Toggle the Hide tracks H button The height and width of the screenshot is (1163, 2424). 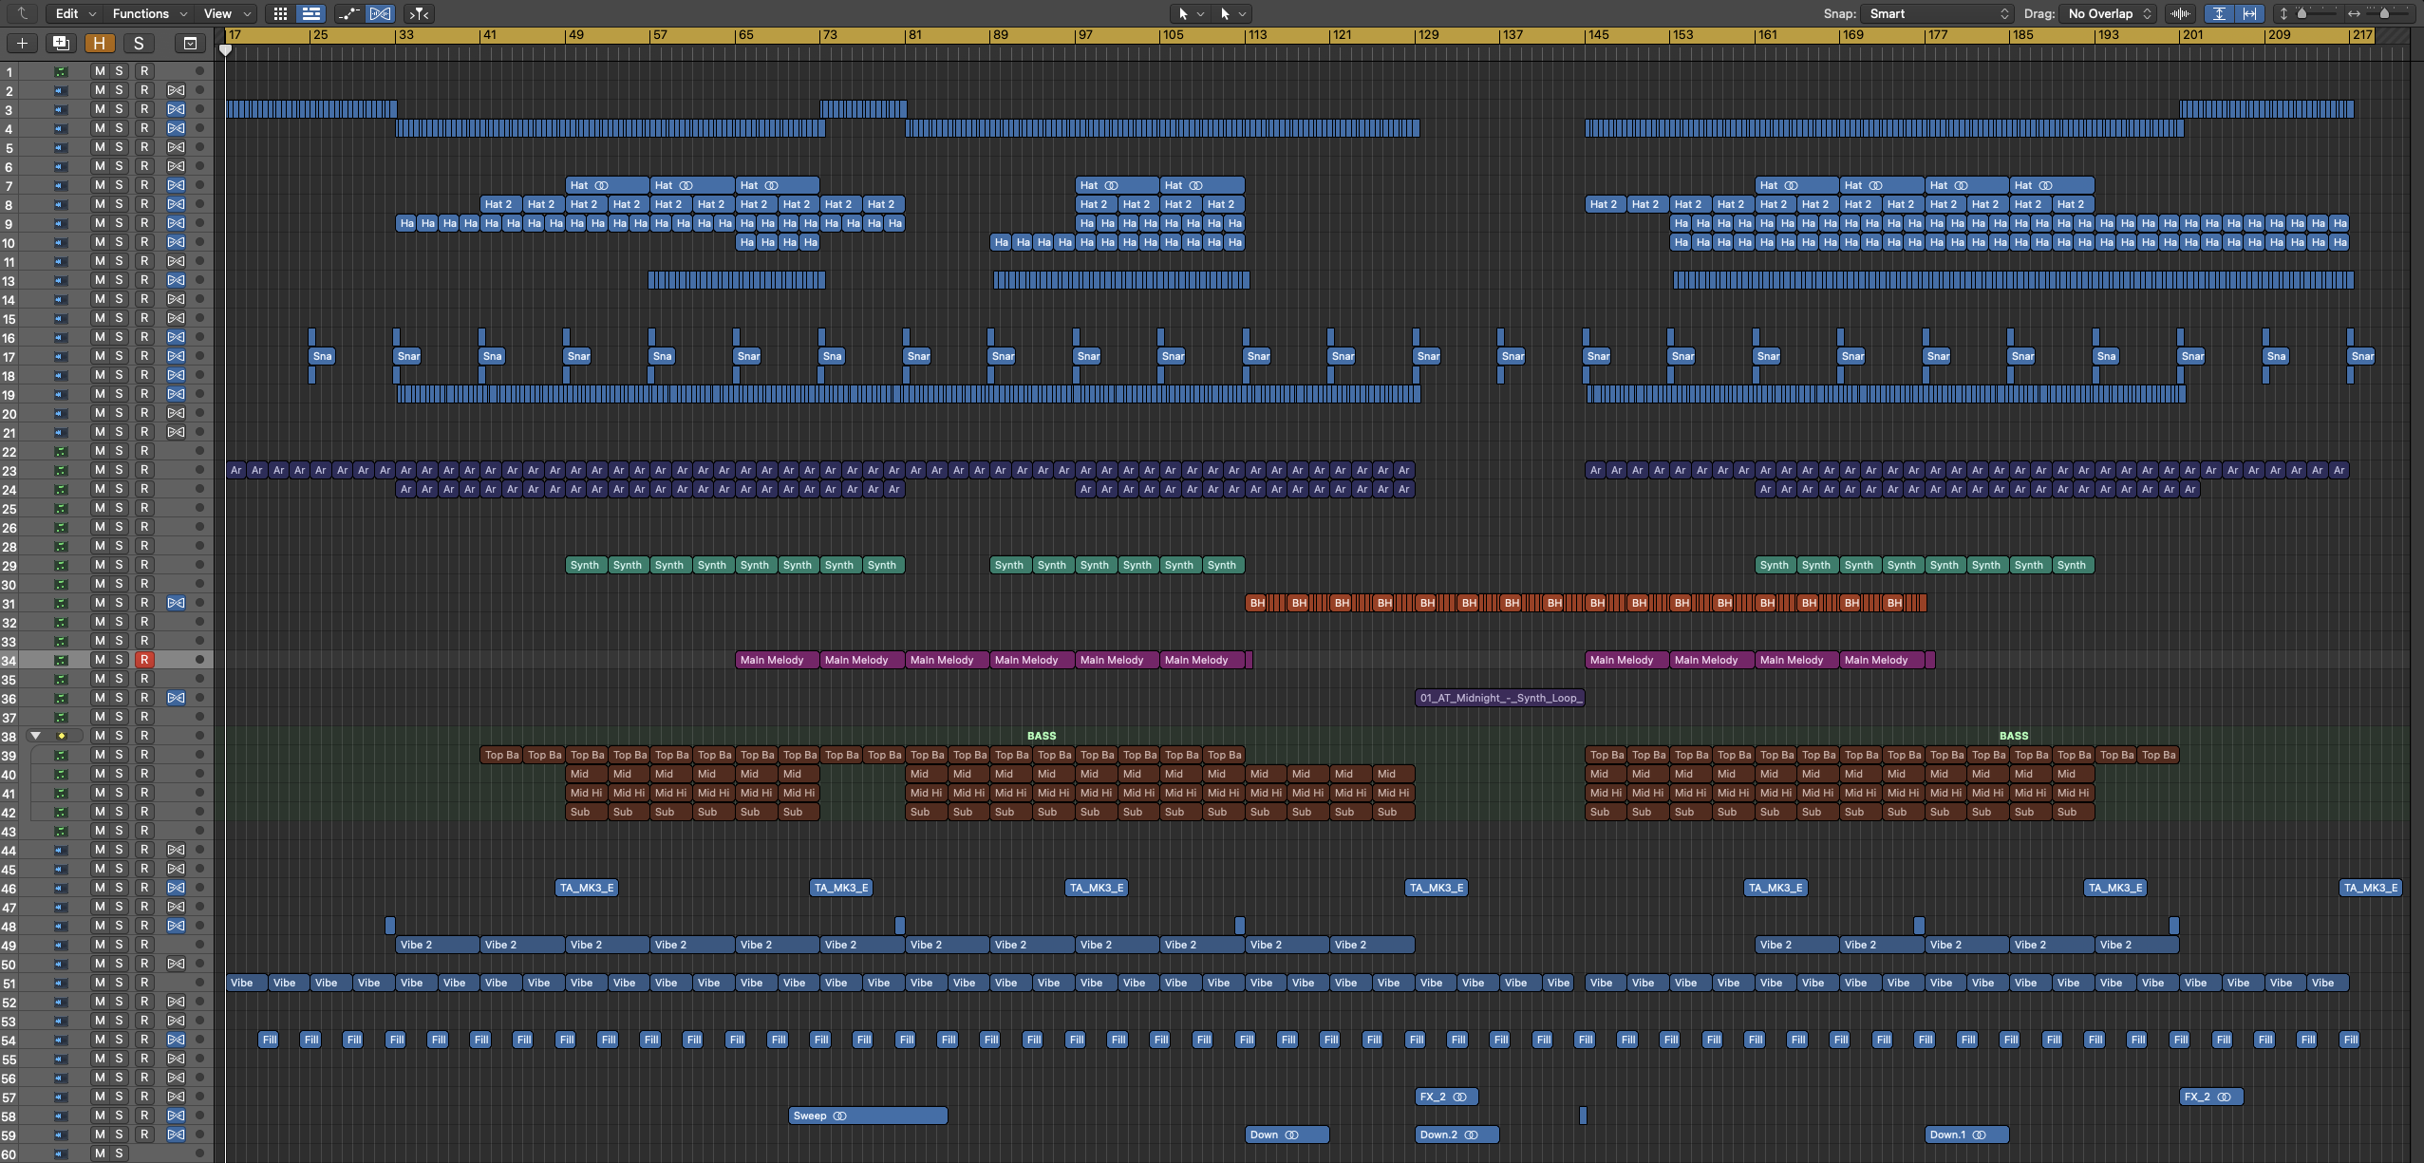[x=99, y=43]
